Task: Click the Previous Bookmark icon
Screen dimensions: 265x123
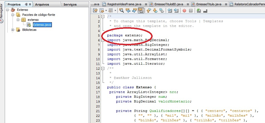Action: click(x=149, y=11)
